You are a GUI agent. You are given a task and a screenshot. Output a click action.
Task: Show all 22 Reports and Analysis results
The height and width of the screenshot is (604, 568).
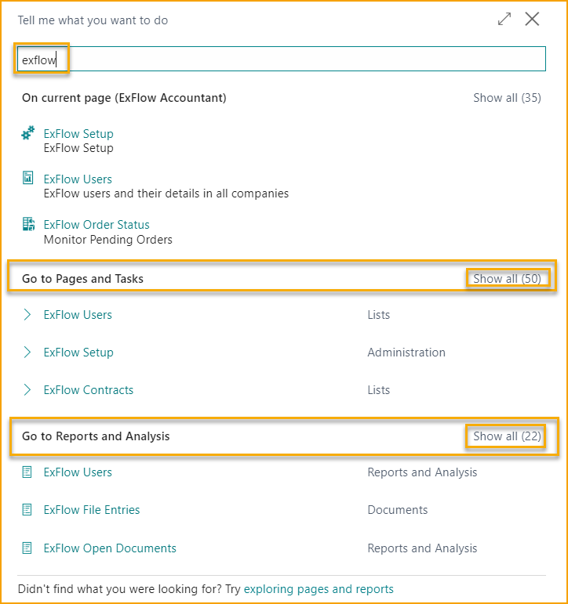[507, 436]
